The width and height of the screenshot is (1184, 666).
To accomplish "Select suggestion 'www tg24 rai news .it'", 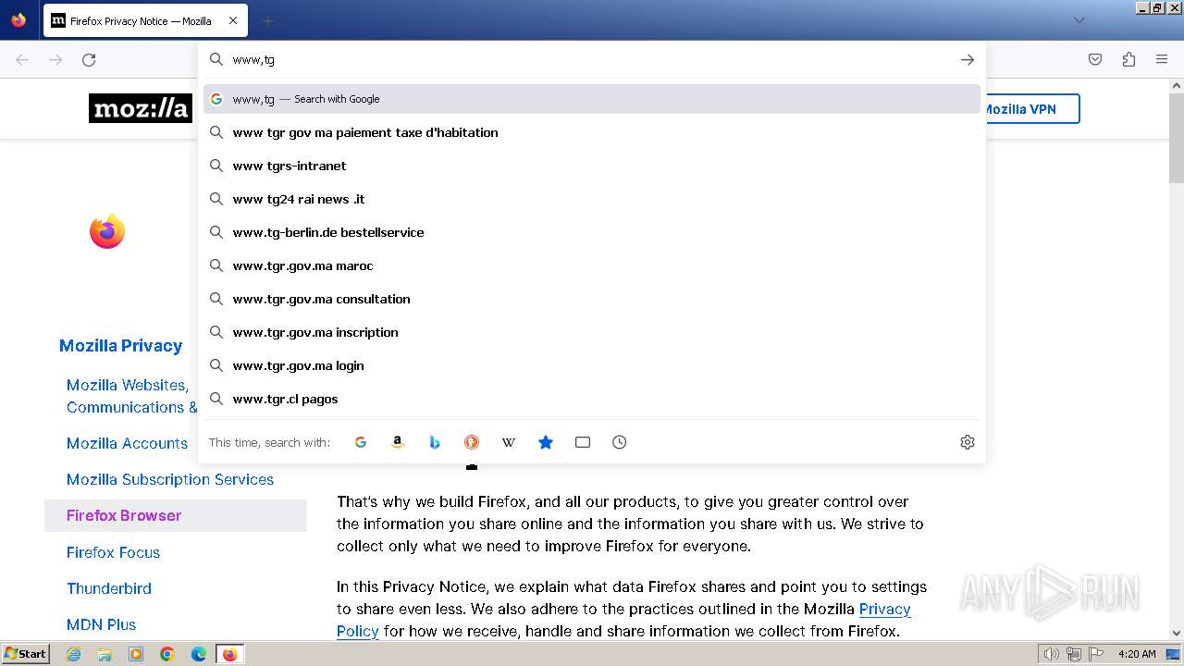I will [592, 199].
